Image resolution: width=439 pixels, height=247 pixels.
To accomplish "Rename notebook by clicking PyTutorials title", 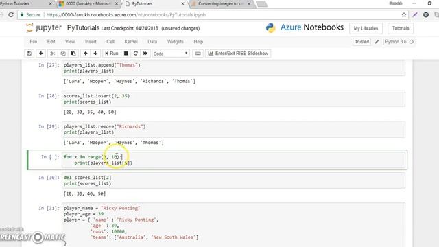I will (x=83, y=27).
